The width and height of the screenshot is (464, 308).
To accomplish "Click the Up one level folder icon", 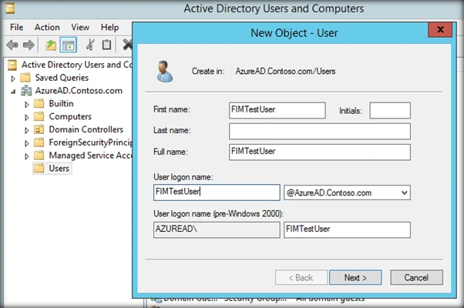I will pyautogui.click(x=51, y=45).
